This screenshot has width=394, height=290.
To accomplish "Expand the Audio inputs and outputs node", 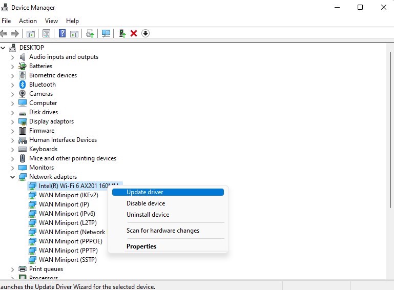I will tap(13, 57).
